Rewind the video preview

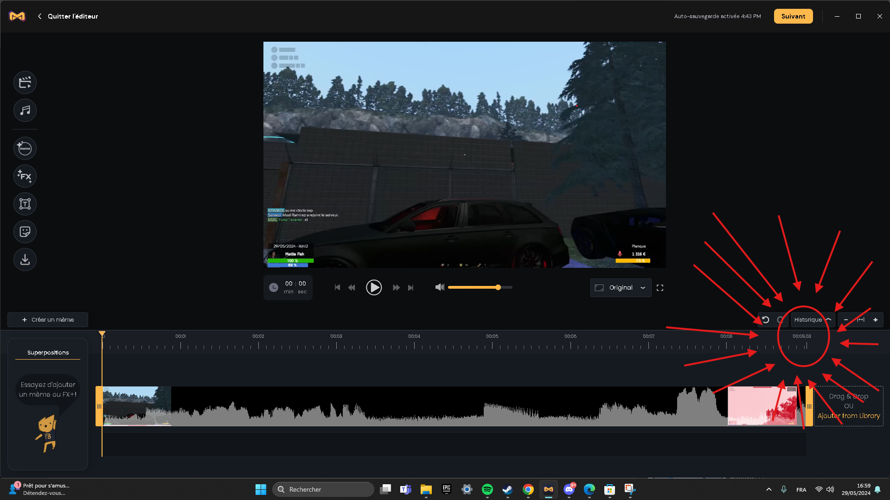click(x=352, y=288)
